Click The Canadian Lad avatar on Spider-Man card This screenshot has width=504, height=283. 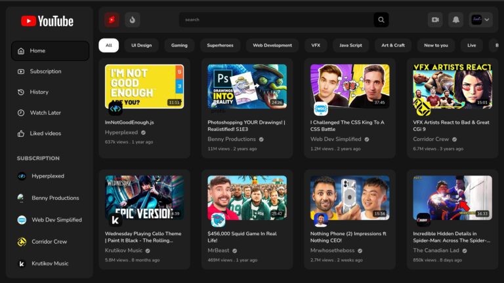pos(424,220)
